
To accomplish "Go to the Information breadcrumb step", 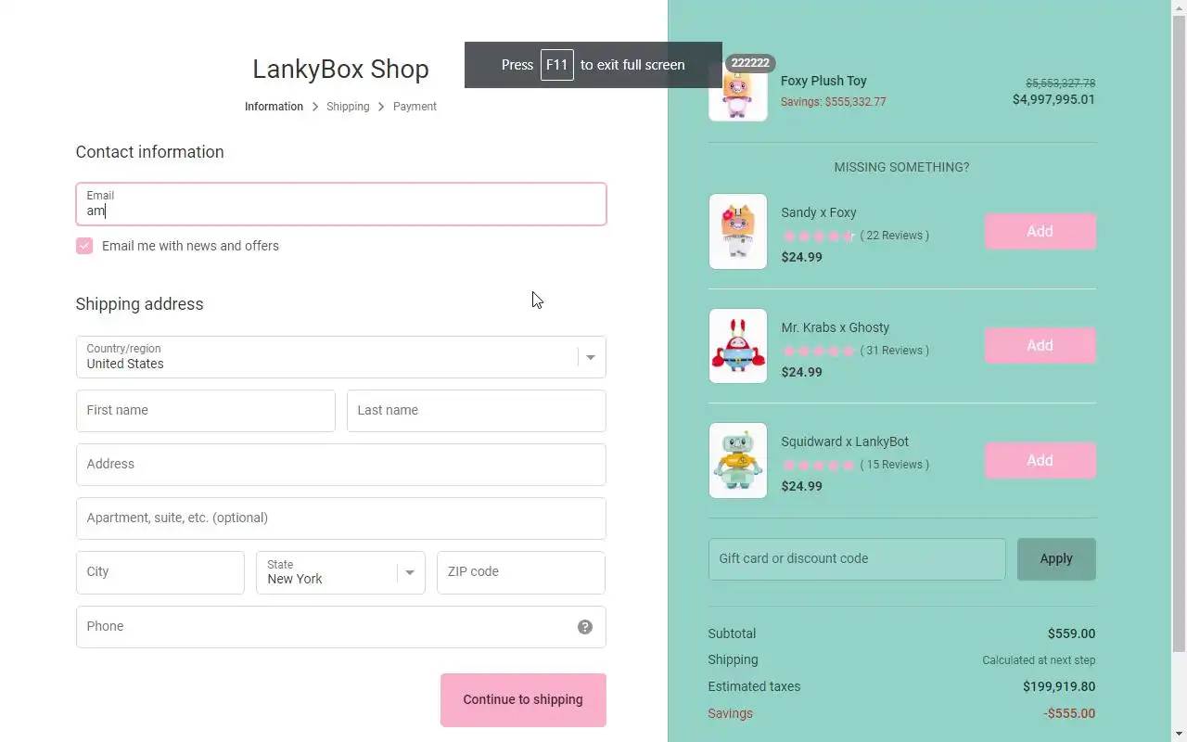I will coord(274,107).
